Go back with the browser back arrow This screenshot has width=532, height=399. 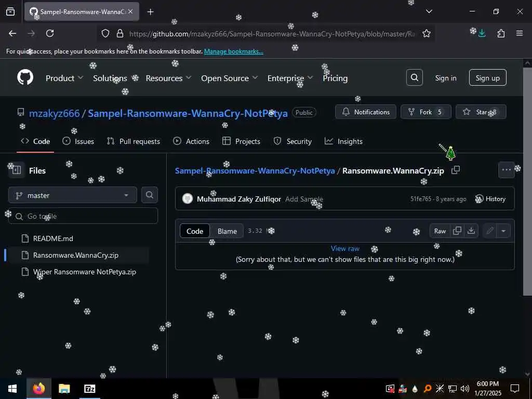[12, 33]
